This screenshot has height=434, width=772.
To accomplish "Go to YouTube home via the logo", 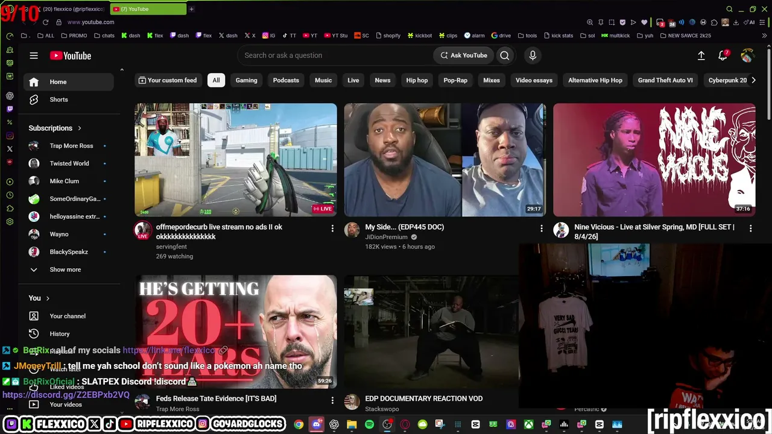I will pos(71,55).
